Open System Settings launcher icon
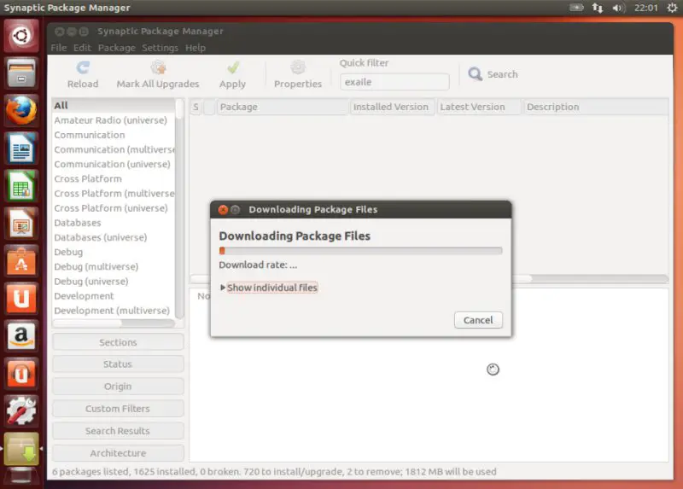This screenshot has width=683, height=489. tap(20, 411)
